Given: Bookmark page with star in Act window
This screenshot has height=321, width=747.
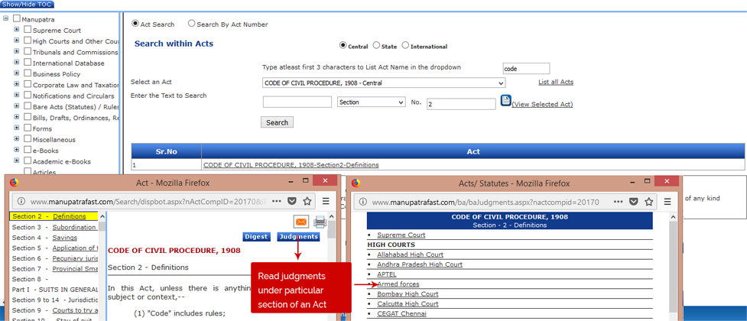Looking at the screenshot, I should (307, 201).
